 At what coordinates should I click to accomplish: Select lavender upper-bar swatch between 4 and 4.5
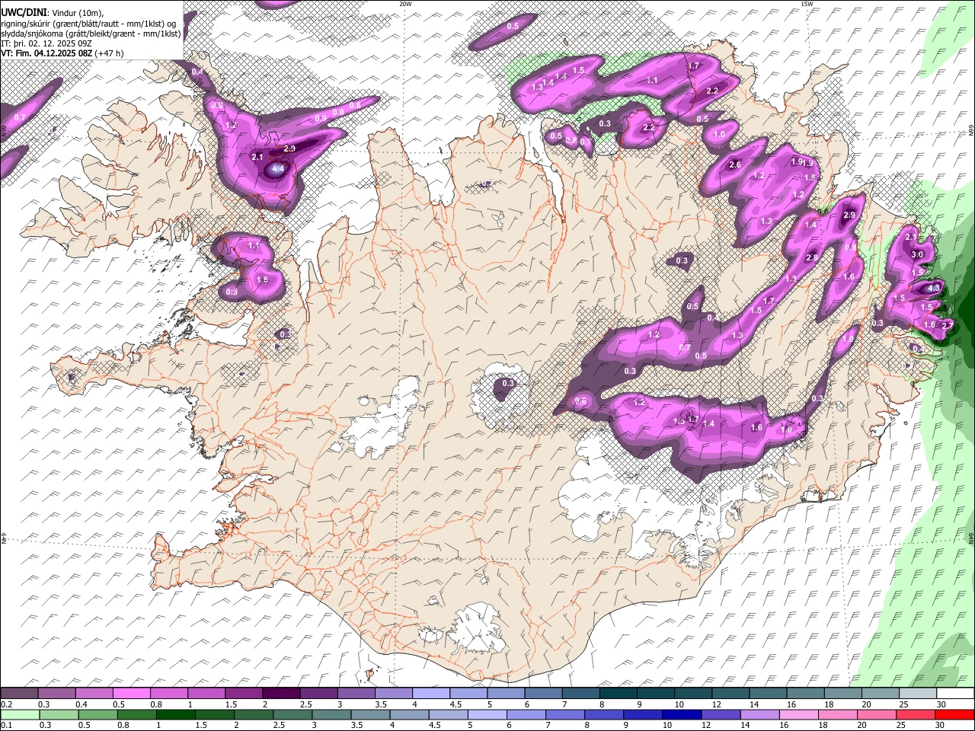coord(430,693)
